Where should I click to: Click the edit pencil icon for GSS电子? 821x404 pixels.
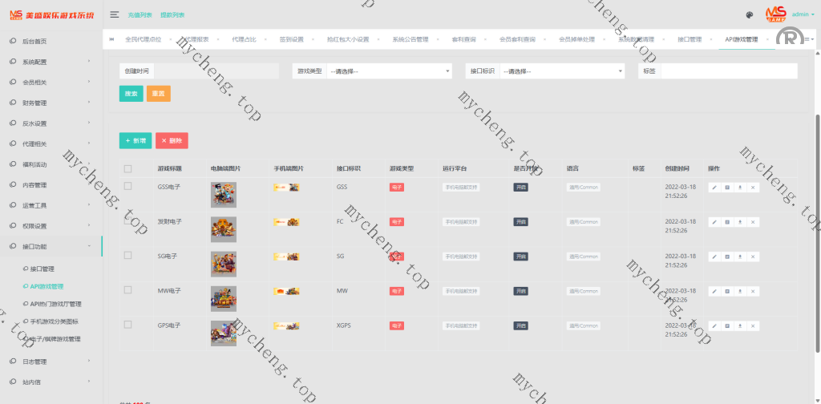click(714, 188)
